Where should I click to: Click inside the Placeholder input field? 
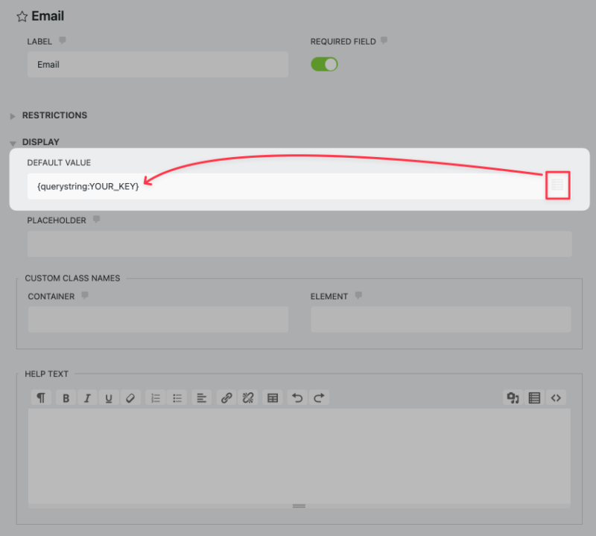tap(298, 243)
